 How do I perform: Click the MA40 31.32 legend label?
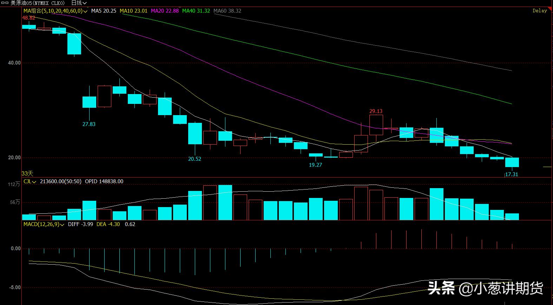(196, 11)
